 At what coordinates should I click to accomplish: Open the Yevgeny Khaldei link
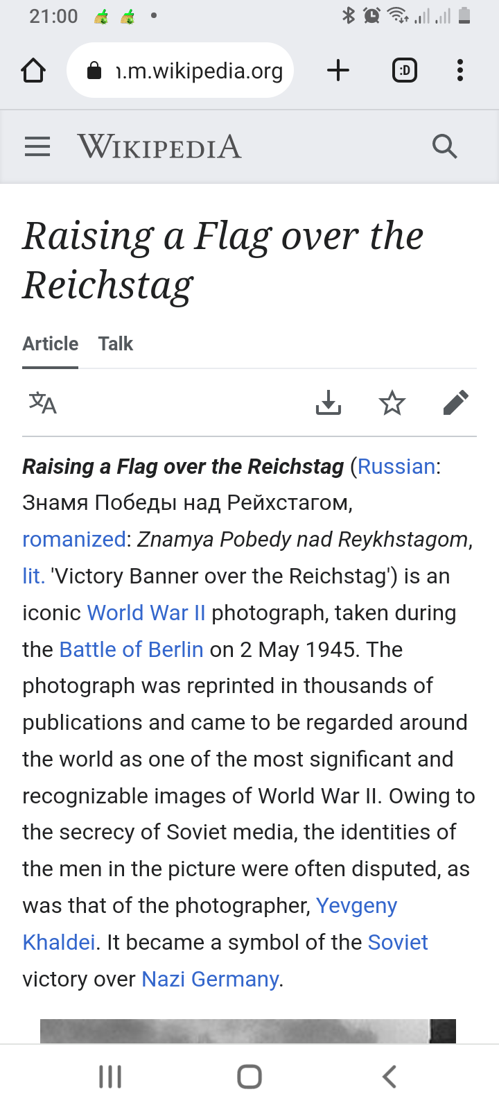[x=356, y=906]
